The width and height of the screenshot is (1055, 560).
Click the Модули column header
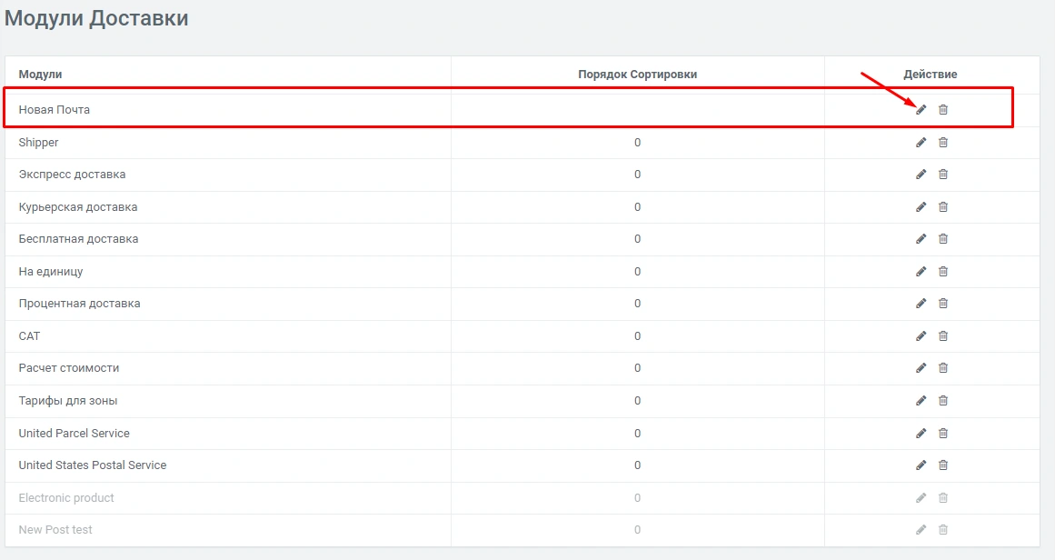[40, 74]
